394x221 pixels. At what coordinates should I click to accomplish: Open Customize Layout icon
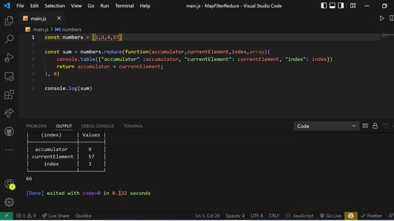click(353, 6)
